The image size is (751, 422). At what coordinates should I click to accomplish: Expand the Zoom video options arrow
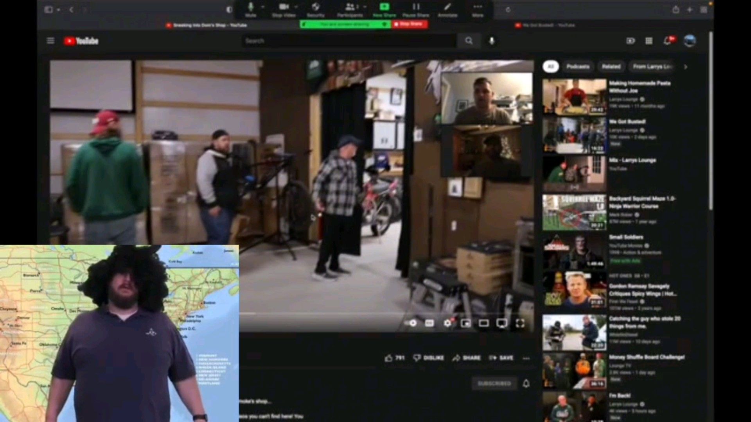296,7
